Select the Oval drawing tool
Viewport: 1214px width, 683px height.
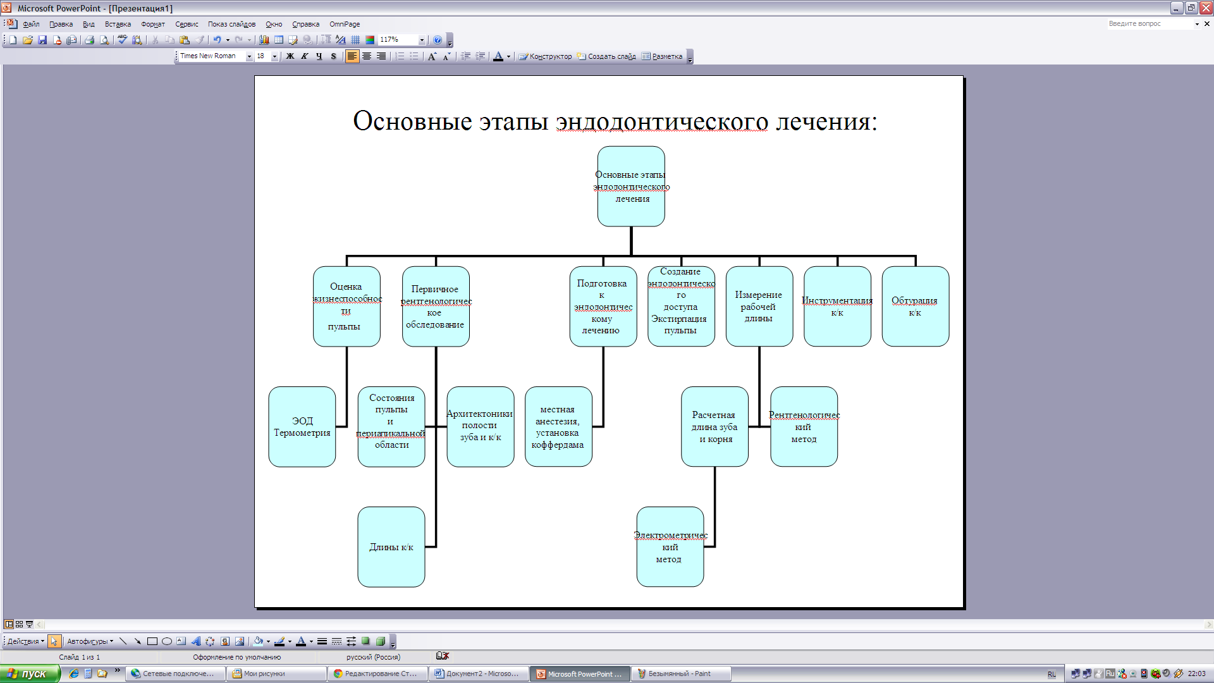coord(167,641)
